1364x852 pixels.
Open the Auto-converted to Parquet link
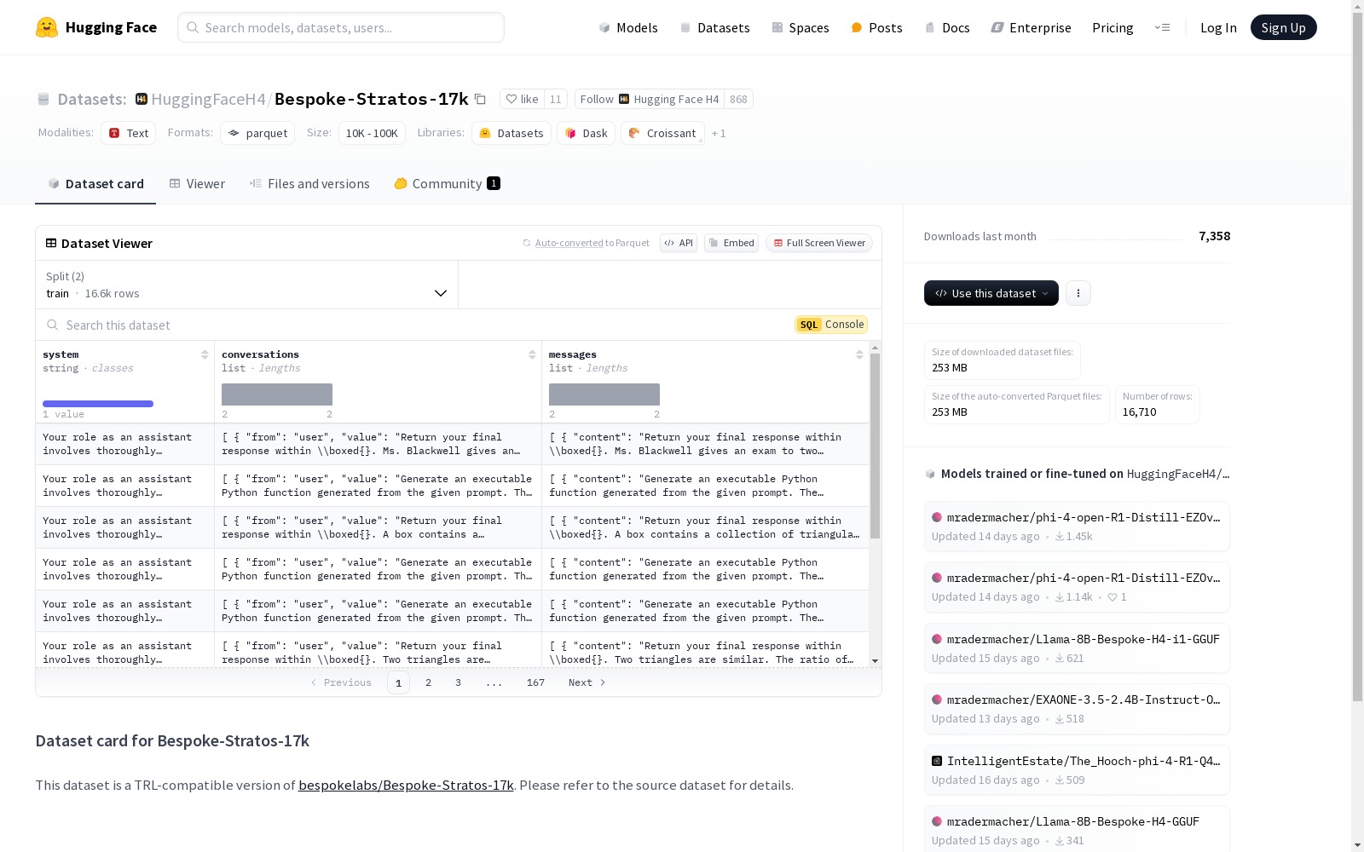(x=592, y=243)
